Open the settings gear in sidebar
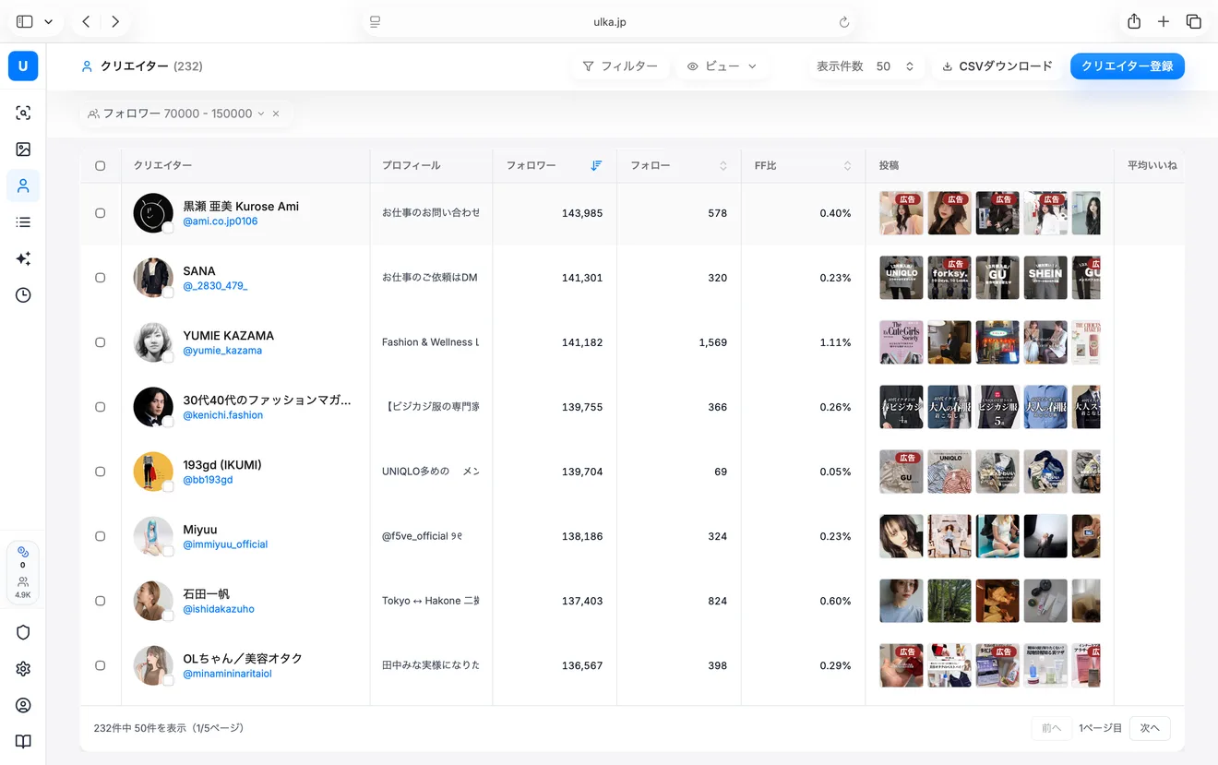Image resolution: width=1218 pixels, height=765 pixels. (x=23, y=669)
